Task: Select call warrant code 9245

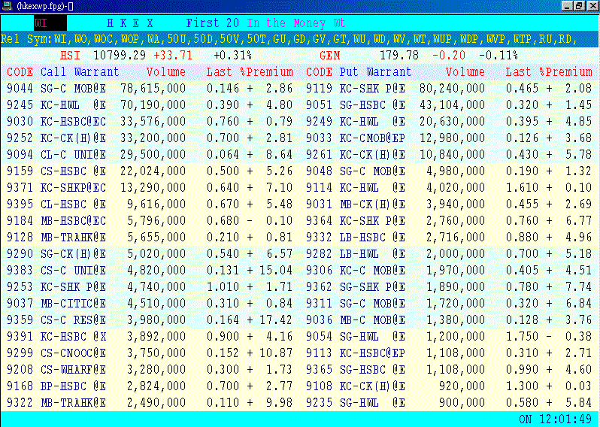Action: tap(20, 104)
